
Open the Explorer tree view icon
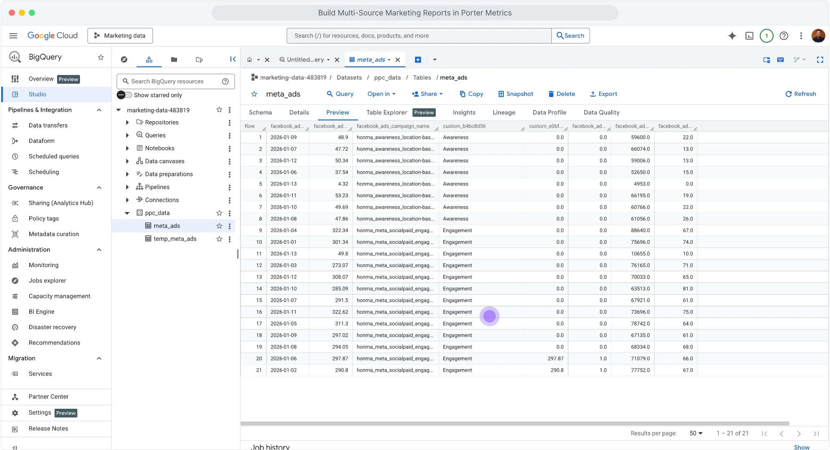point(149,60)
